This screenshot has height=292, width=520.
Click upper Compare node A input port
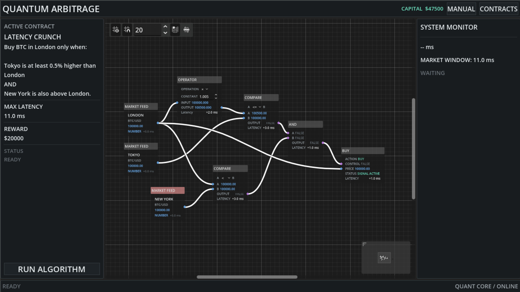[x=244, y=113]
